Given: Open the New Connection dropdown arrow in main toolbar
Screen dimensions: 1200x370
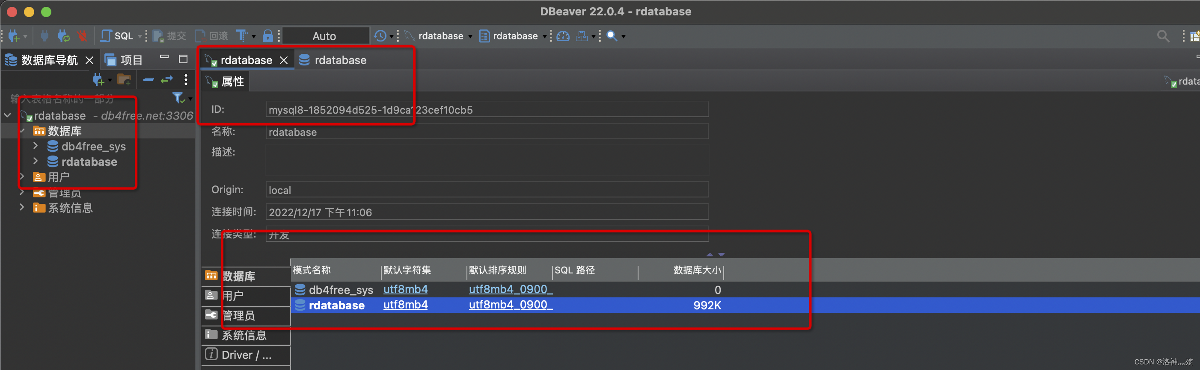Looking at the screenshot, I should pyautogui.click(x=25, y=36).
